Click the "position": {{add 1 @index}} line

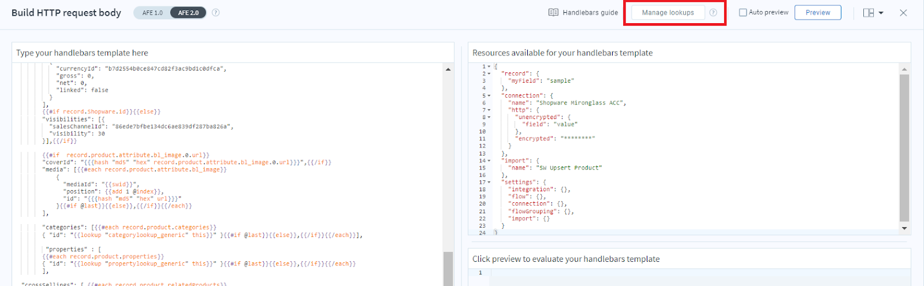[113, 191]
